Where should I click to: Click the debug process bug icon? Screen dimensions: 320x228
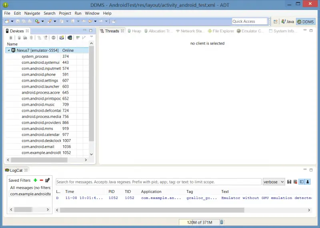(11, 38)
